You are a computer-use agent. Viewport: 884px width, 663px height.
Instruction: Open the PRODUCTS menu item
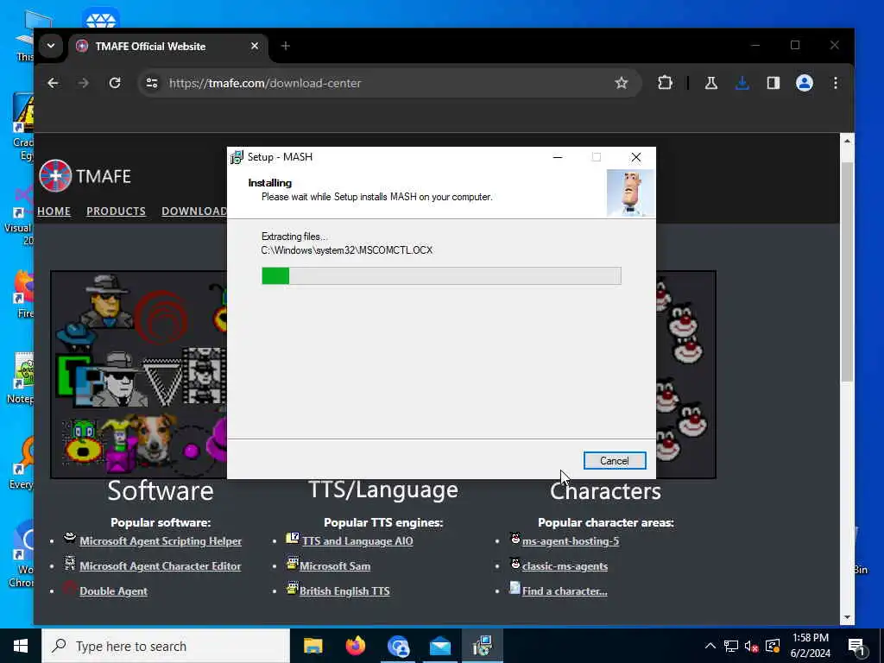point(117,212)
